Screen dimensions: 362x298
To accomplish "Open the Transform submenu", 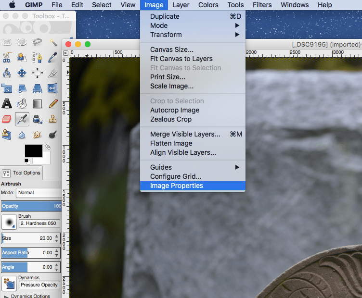I will click(x=193, y=35).
